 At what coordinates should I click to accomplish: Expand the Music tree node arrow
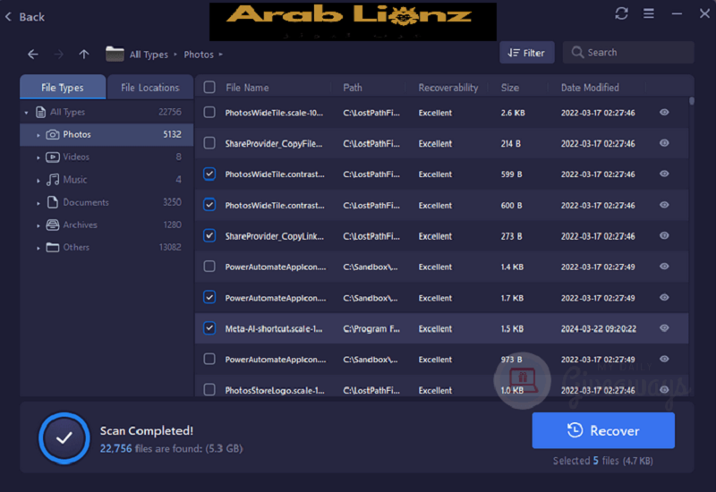(38, 181)
